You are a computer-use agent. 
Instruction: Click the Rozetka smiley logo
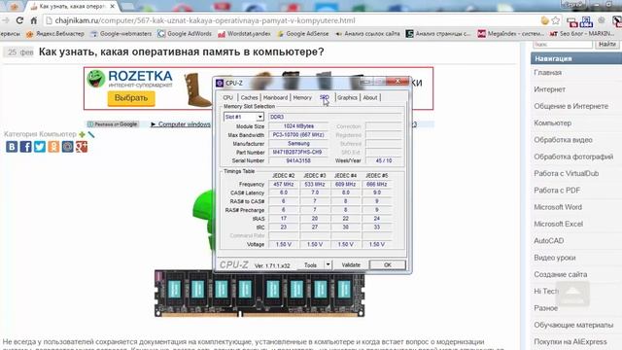tap(95, 78)
